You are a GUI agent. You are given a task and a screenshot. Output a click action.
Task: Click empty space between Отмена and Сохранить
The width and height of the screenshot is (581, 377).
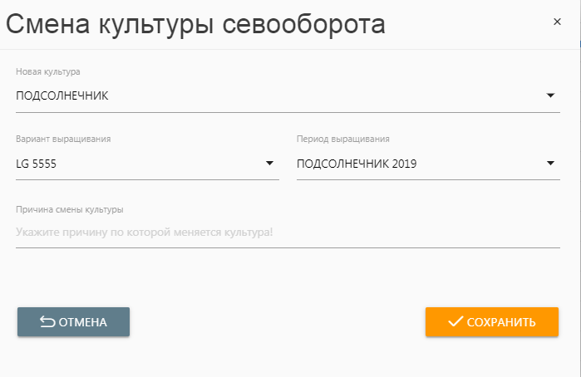[x=277, y=322]
